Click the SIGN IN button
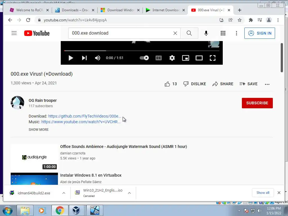The height and width of the screenshot is (216, 288). (260, 33)
